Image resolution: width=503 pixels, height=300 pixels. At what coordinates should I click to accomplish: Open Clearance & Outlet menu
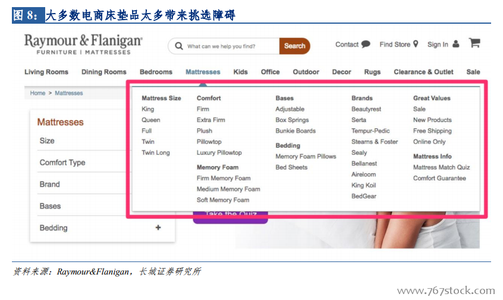point(423,72)
